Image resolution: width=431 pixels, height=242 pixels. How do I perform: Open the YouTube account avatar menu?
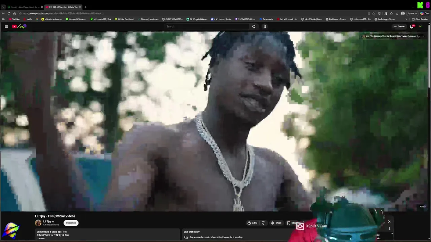[x=421, y=27]
